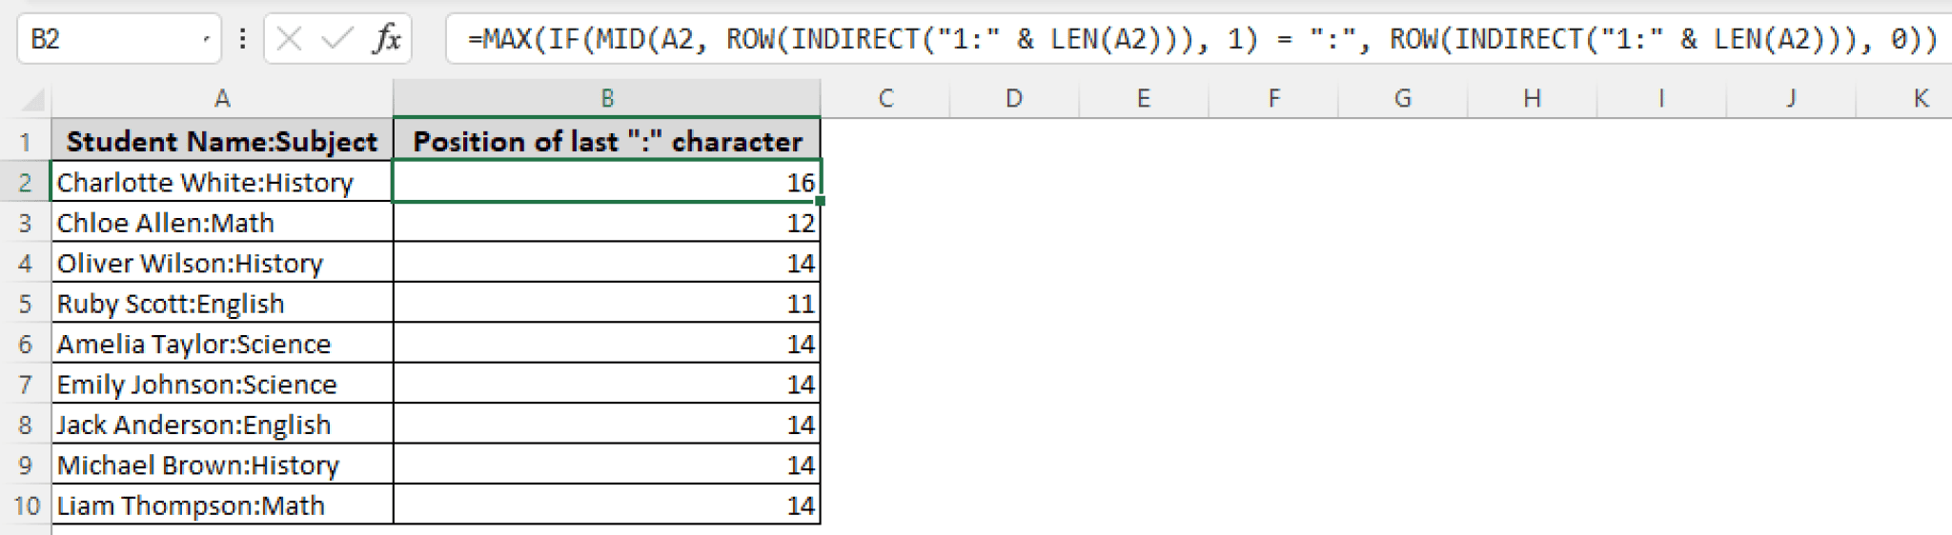This screenshot has width=1952, height=535.
Task: Click cell containing Charlotte White:History
Action: pos(222,182)
